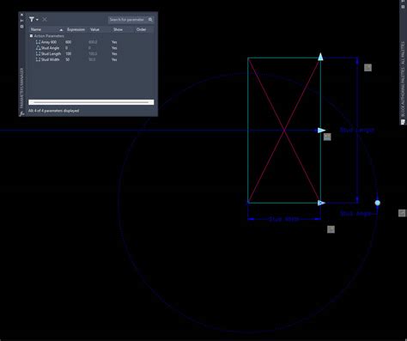
Task: Toggle auto-hide on Parameters Manager palette
Action: (21, 21)
